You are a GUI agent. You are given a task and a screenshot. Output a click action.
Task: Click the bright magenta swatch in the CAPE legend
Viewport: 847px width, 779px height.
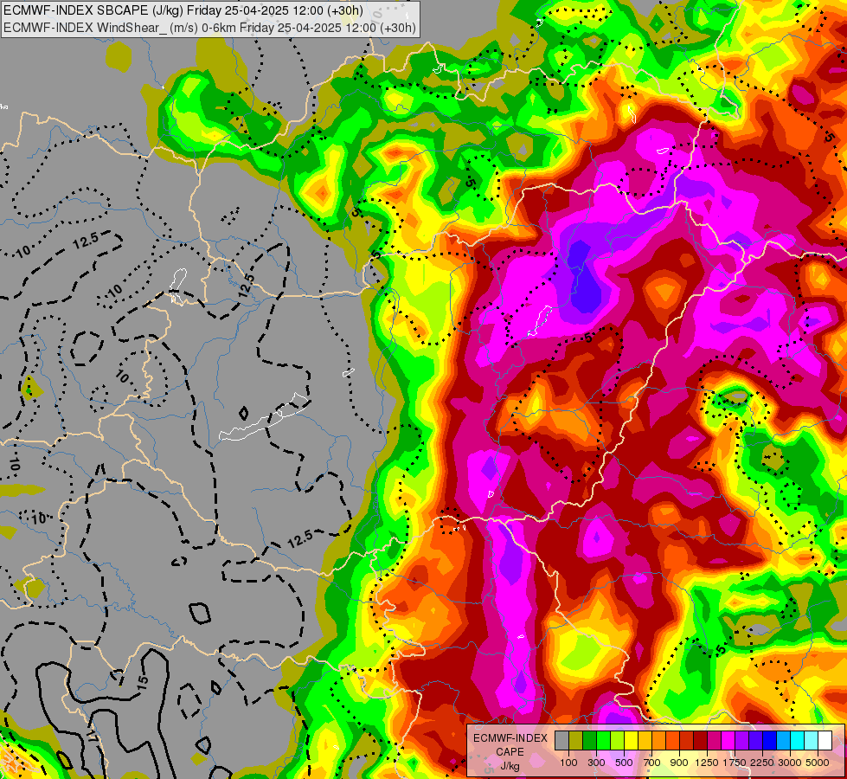[728, 740]
